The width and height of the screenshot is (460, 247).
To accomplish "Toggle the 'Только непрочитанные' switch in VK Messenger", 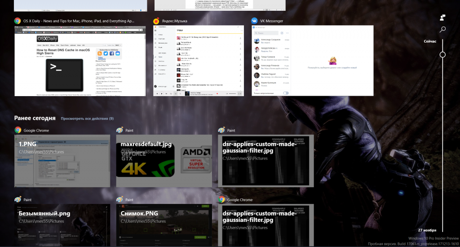I will tap(286, 93).
